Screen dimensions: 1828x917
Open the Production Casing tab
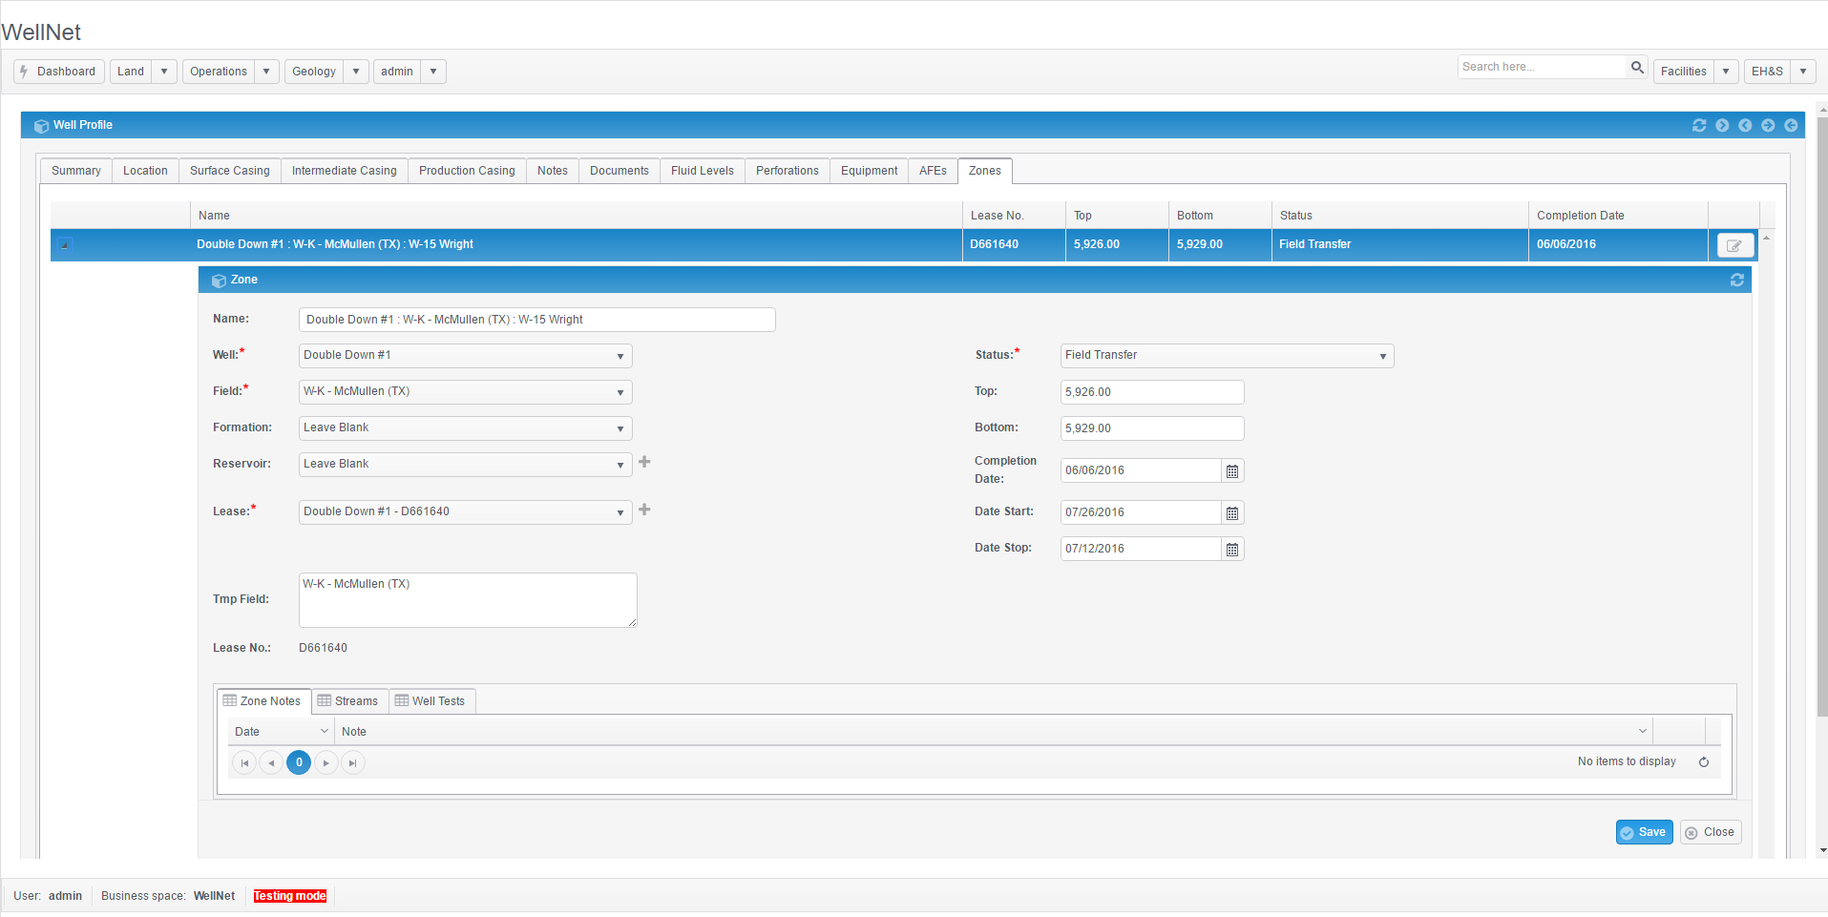[467, 171]
